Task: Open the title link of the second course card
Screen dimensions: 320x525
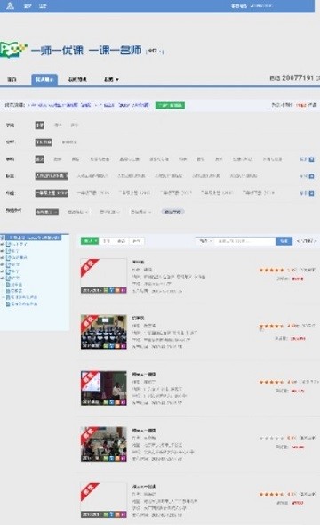Action: (139, 318)
